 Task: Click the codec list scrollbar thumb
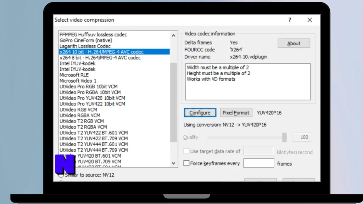[173, 102]
